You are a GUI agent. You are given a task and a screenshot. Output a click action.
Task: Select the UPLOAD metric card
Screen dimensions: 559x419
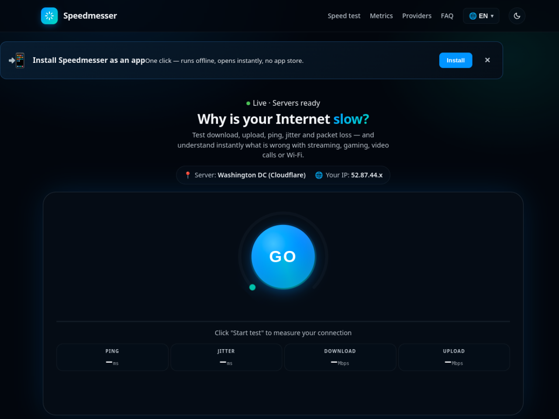(454, 357)
